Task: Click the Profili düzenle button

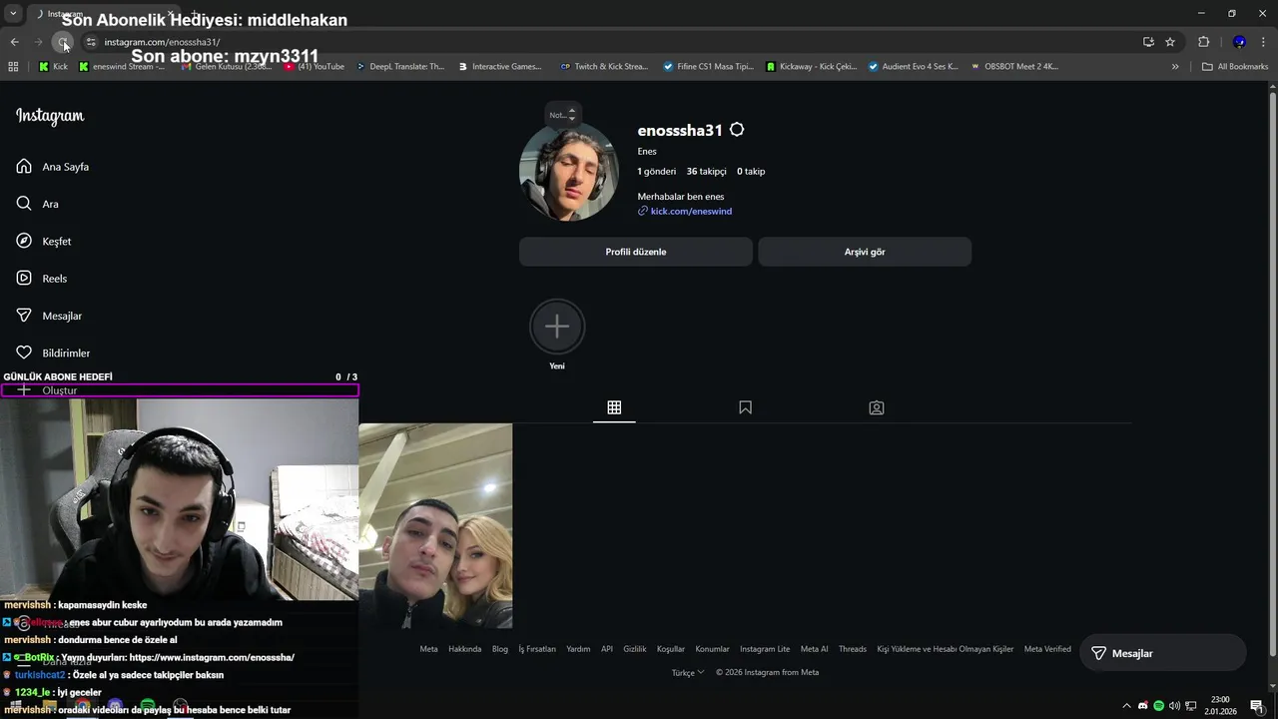Action: (x=636, y=252)
